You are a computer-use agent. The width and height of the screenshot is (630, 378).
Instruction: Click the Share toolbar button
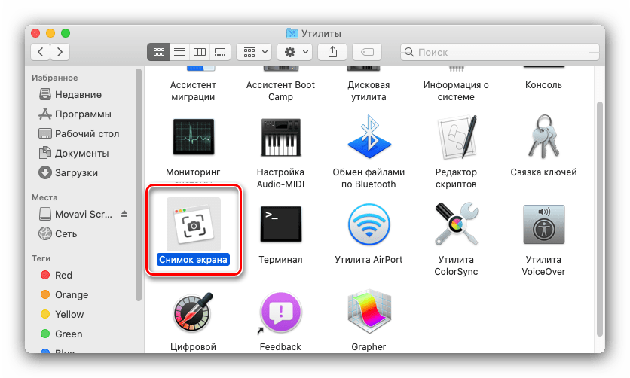point(332,52)
